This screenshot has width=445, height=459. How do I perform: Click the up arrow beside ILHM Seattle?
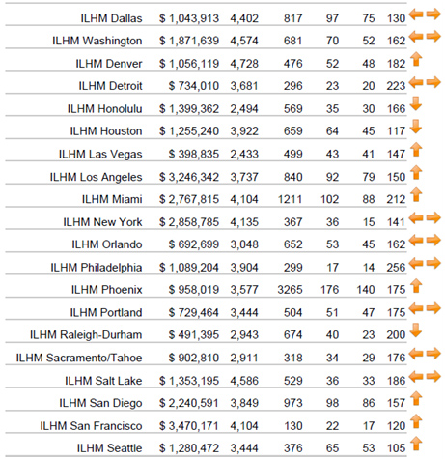click(416, 444)
